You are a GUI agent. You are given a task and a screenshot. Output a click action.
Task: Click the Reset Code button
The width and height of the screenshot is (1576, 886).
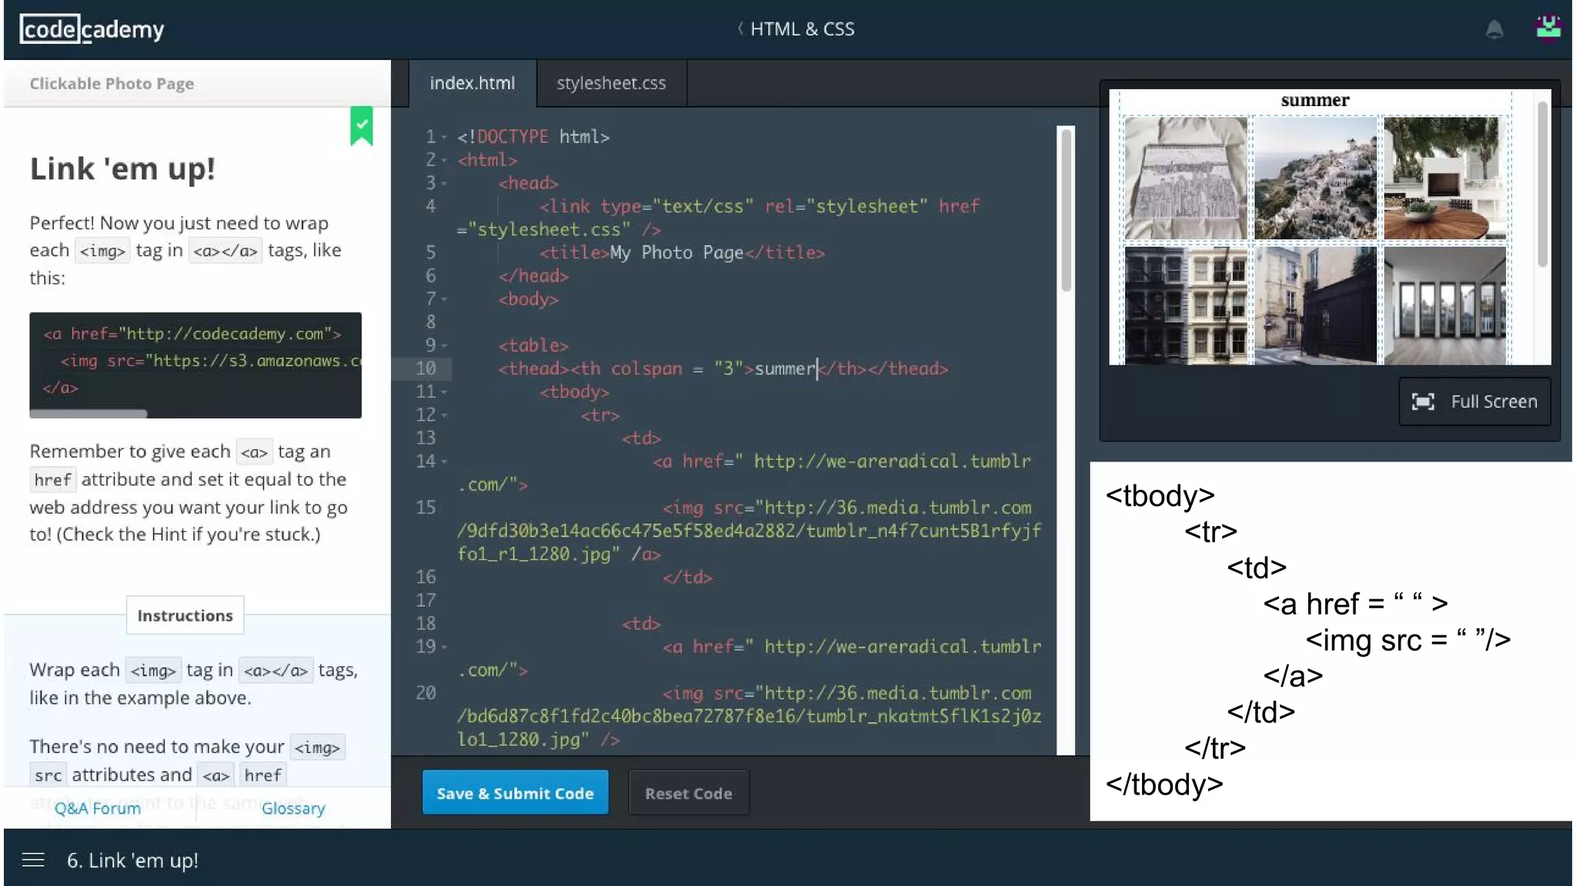click(688, 793)
